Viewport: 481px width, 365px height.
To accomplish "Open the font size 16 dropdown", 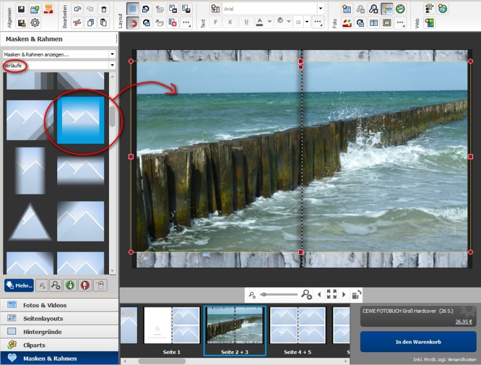I will 306,22.
